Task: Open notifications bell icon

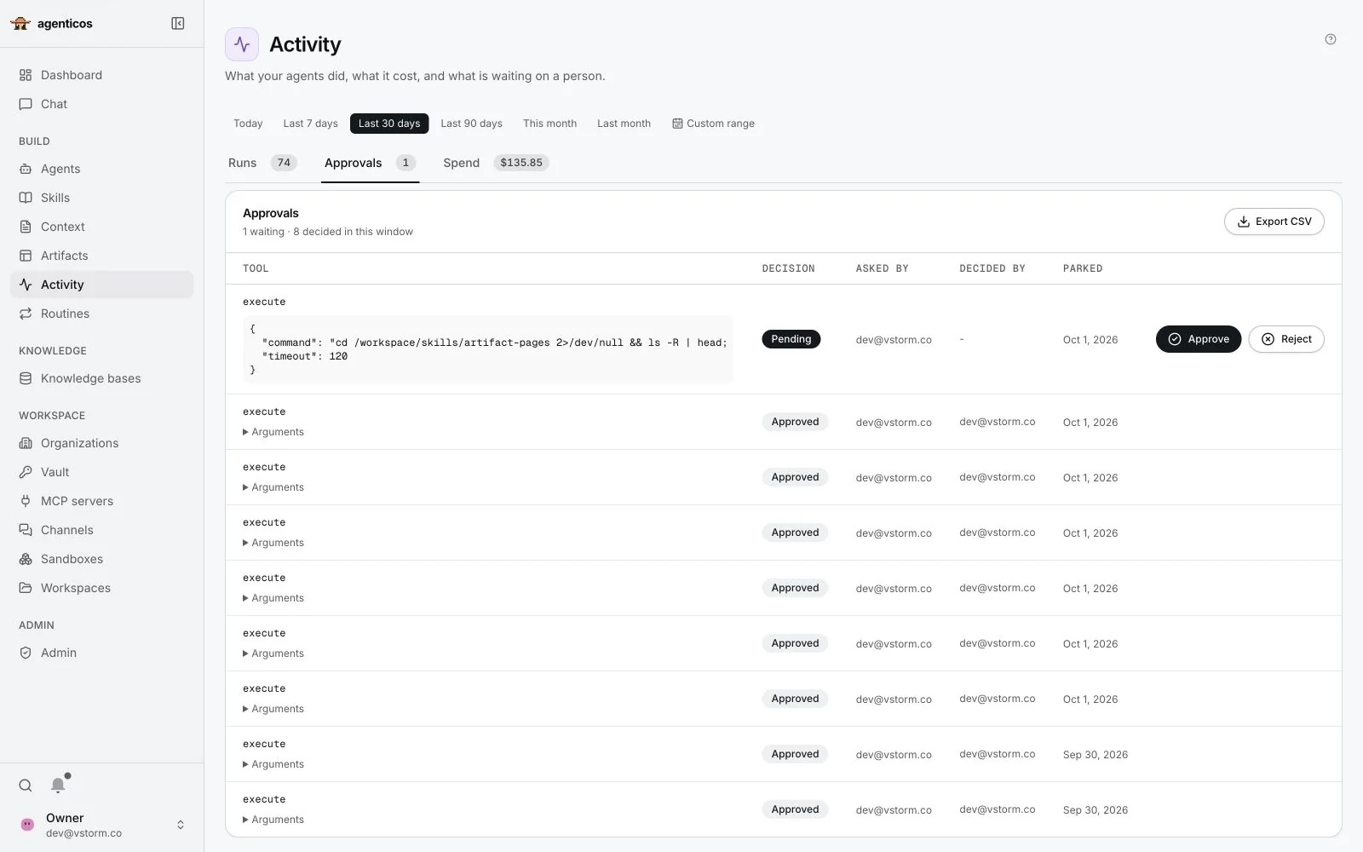Action: 58,785
